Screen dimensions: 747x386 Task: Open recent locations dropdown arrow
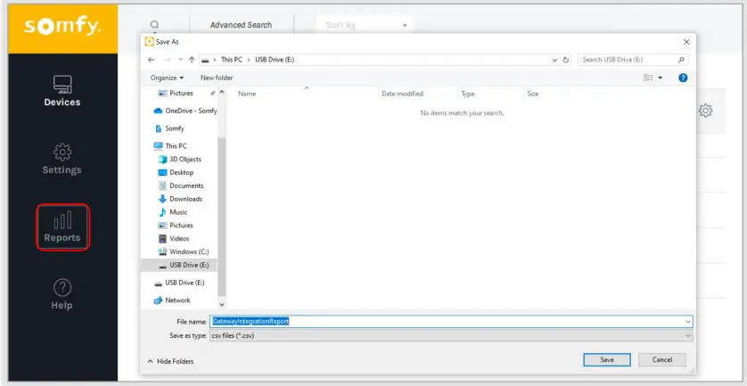pos(181,60)
